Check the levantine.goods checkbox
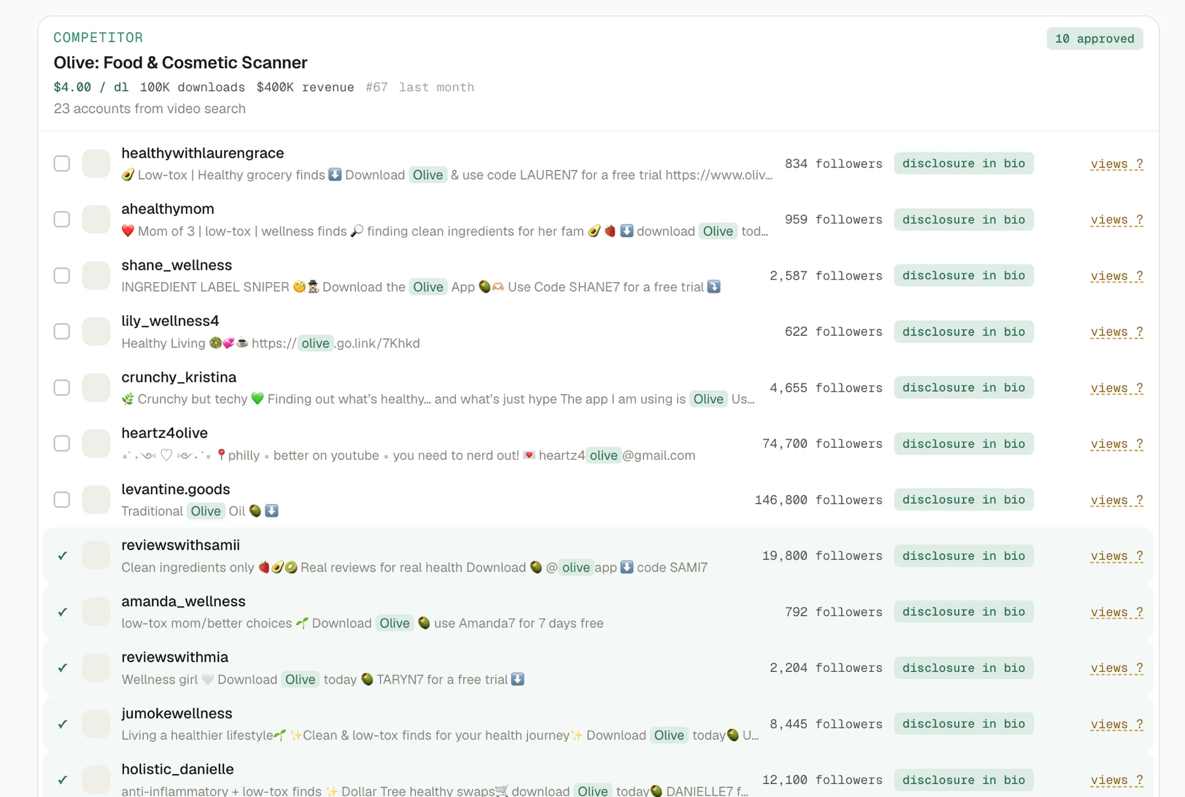Image resolution: width=1185 pixels, height=797 pixels. tap(62, 500)
